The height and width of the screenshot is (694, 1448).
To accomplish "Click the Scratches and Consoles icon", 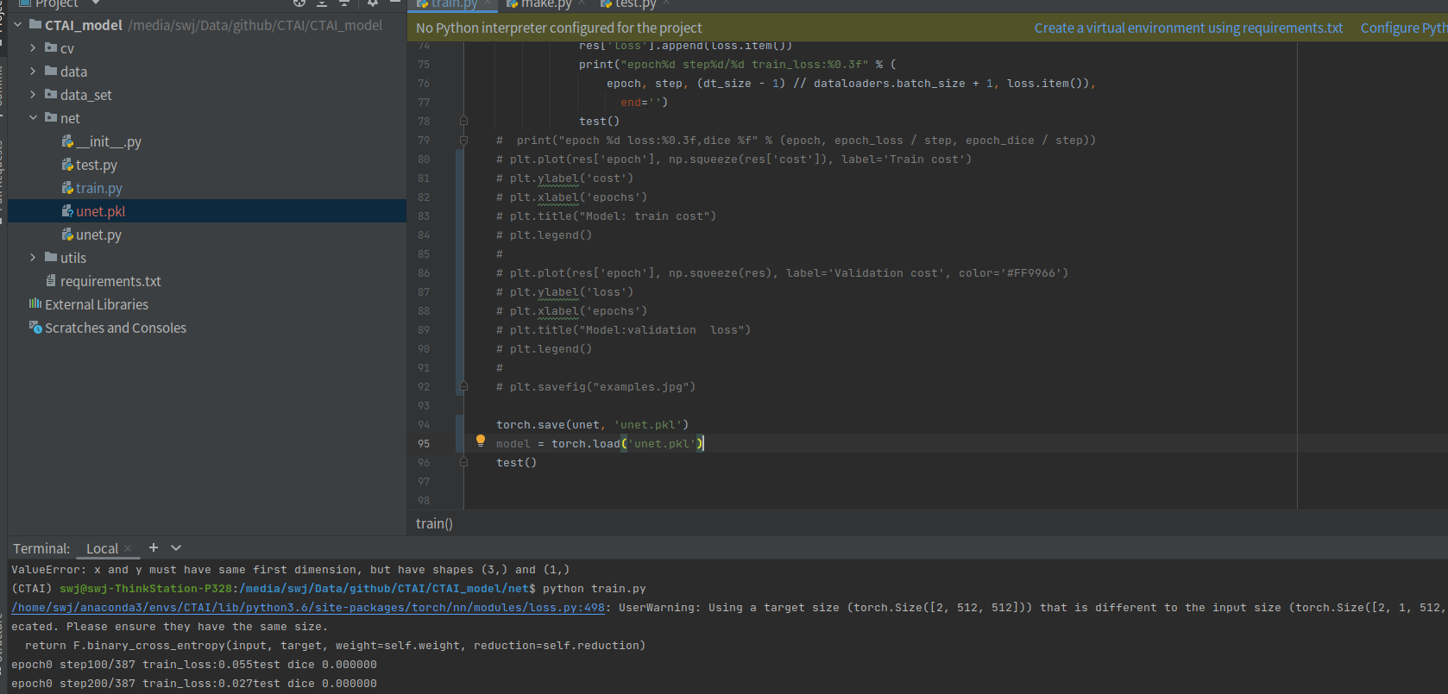I will pos(35,328).
